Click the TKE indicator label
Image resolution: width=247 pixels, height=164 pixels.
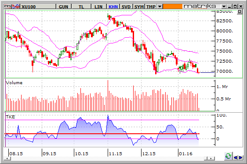pos(11,117)
